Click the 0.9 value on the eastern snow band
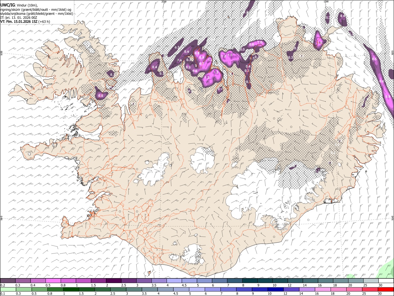Viewport: 394px width, 296px height. point(388,97)
